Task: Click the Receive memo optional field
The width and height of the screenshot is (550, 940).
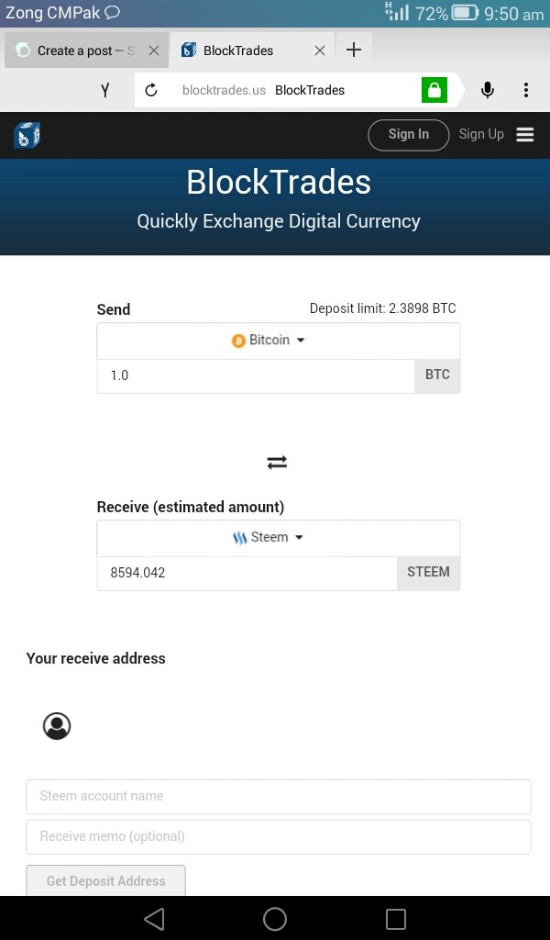Action: tap(278, 837)
